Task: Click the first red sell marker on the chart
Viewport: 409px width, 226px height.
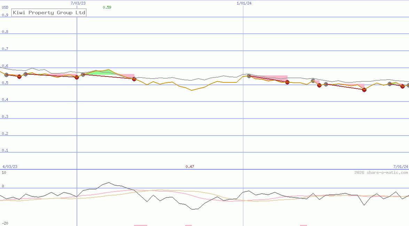Action: (19, 77)
